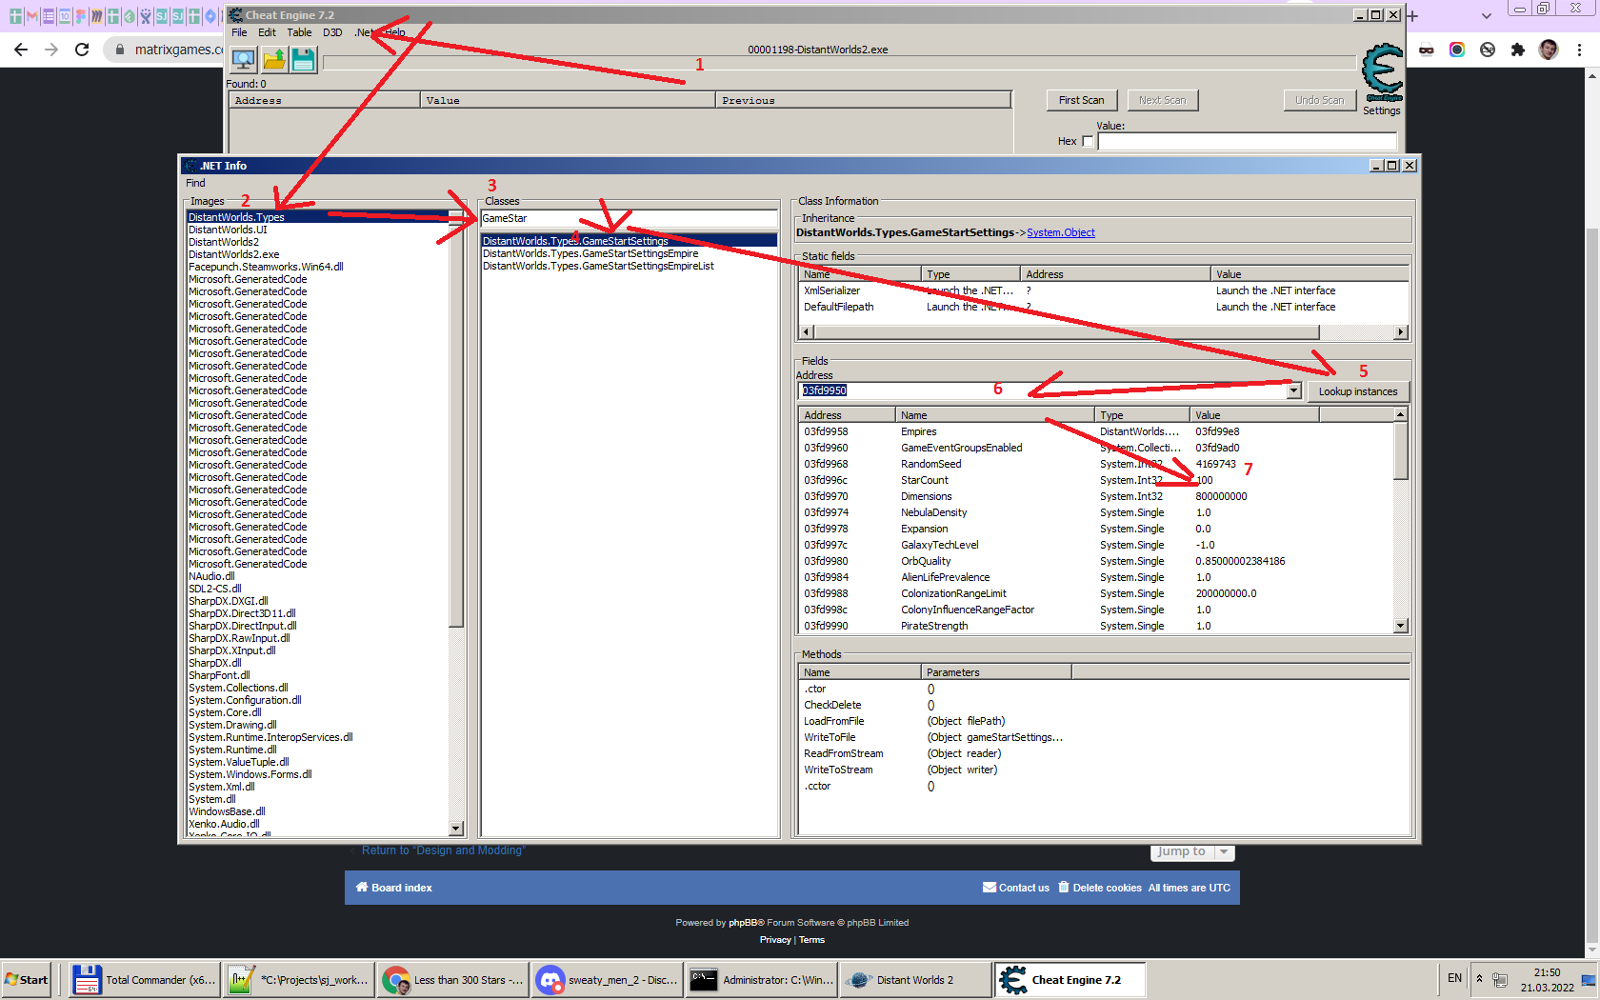
Task: Open the Help menu in Cheat Engine
Action: (395, 32)
